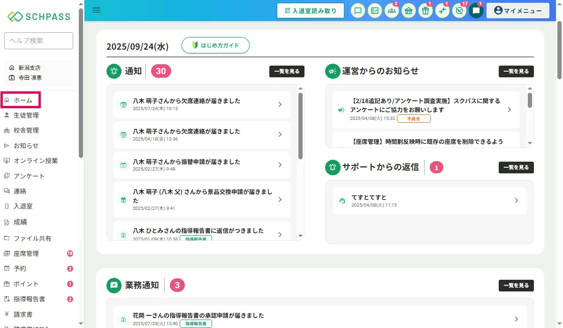Click the outlined speech bubble toolbar icon
The height and width of the screenshot is (328, 563).
pyautogui.click(x=358, y=11)
